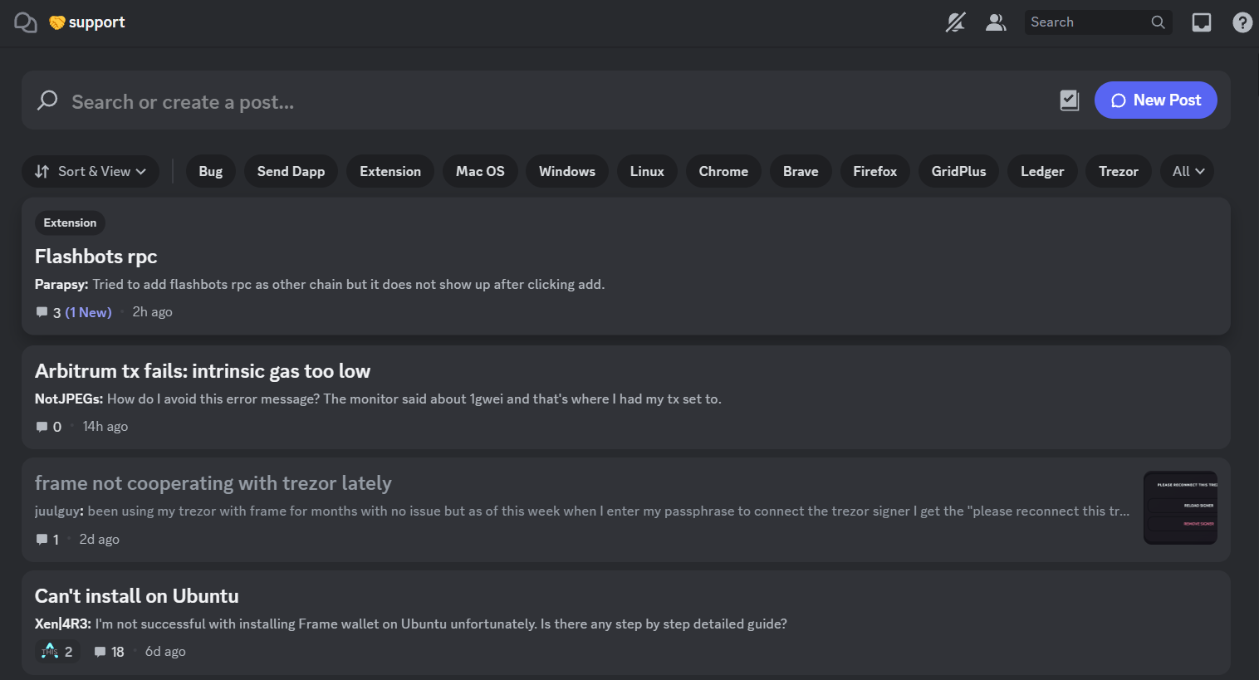
Task: Enable the Linux tag filter
Action: pyautogui.click(x=647, y=171)
